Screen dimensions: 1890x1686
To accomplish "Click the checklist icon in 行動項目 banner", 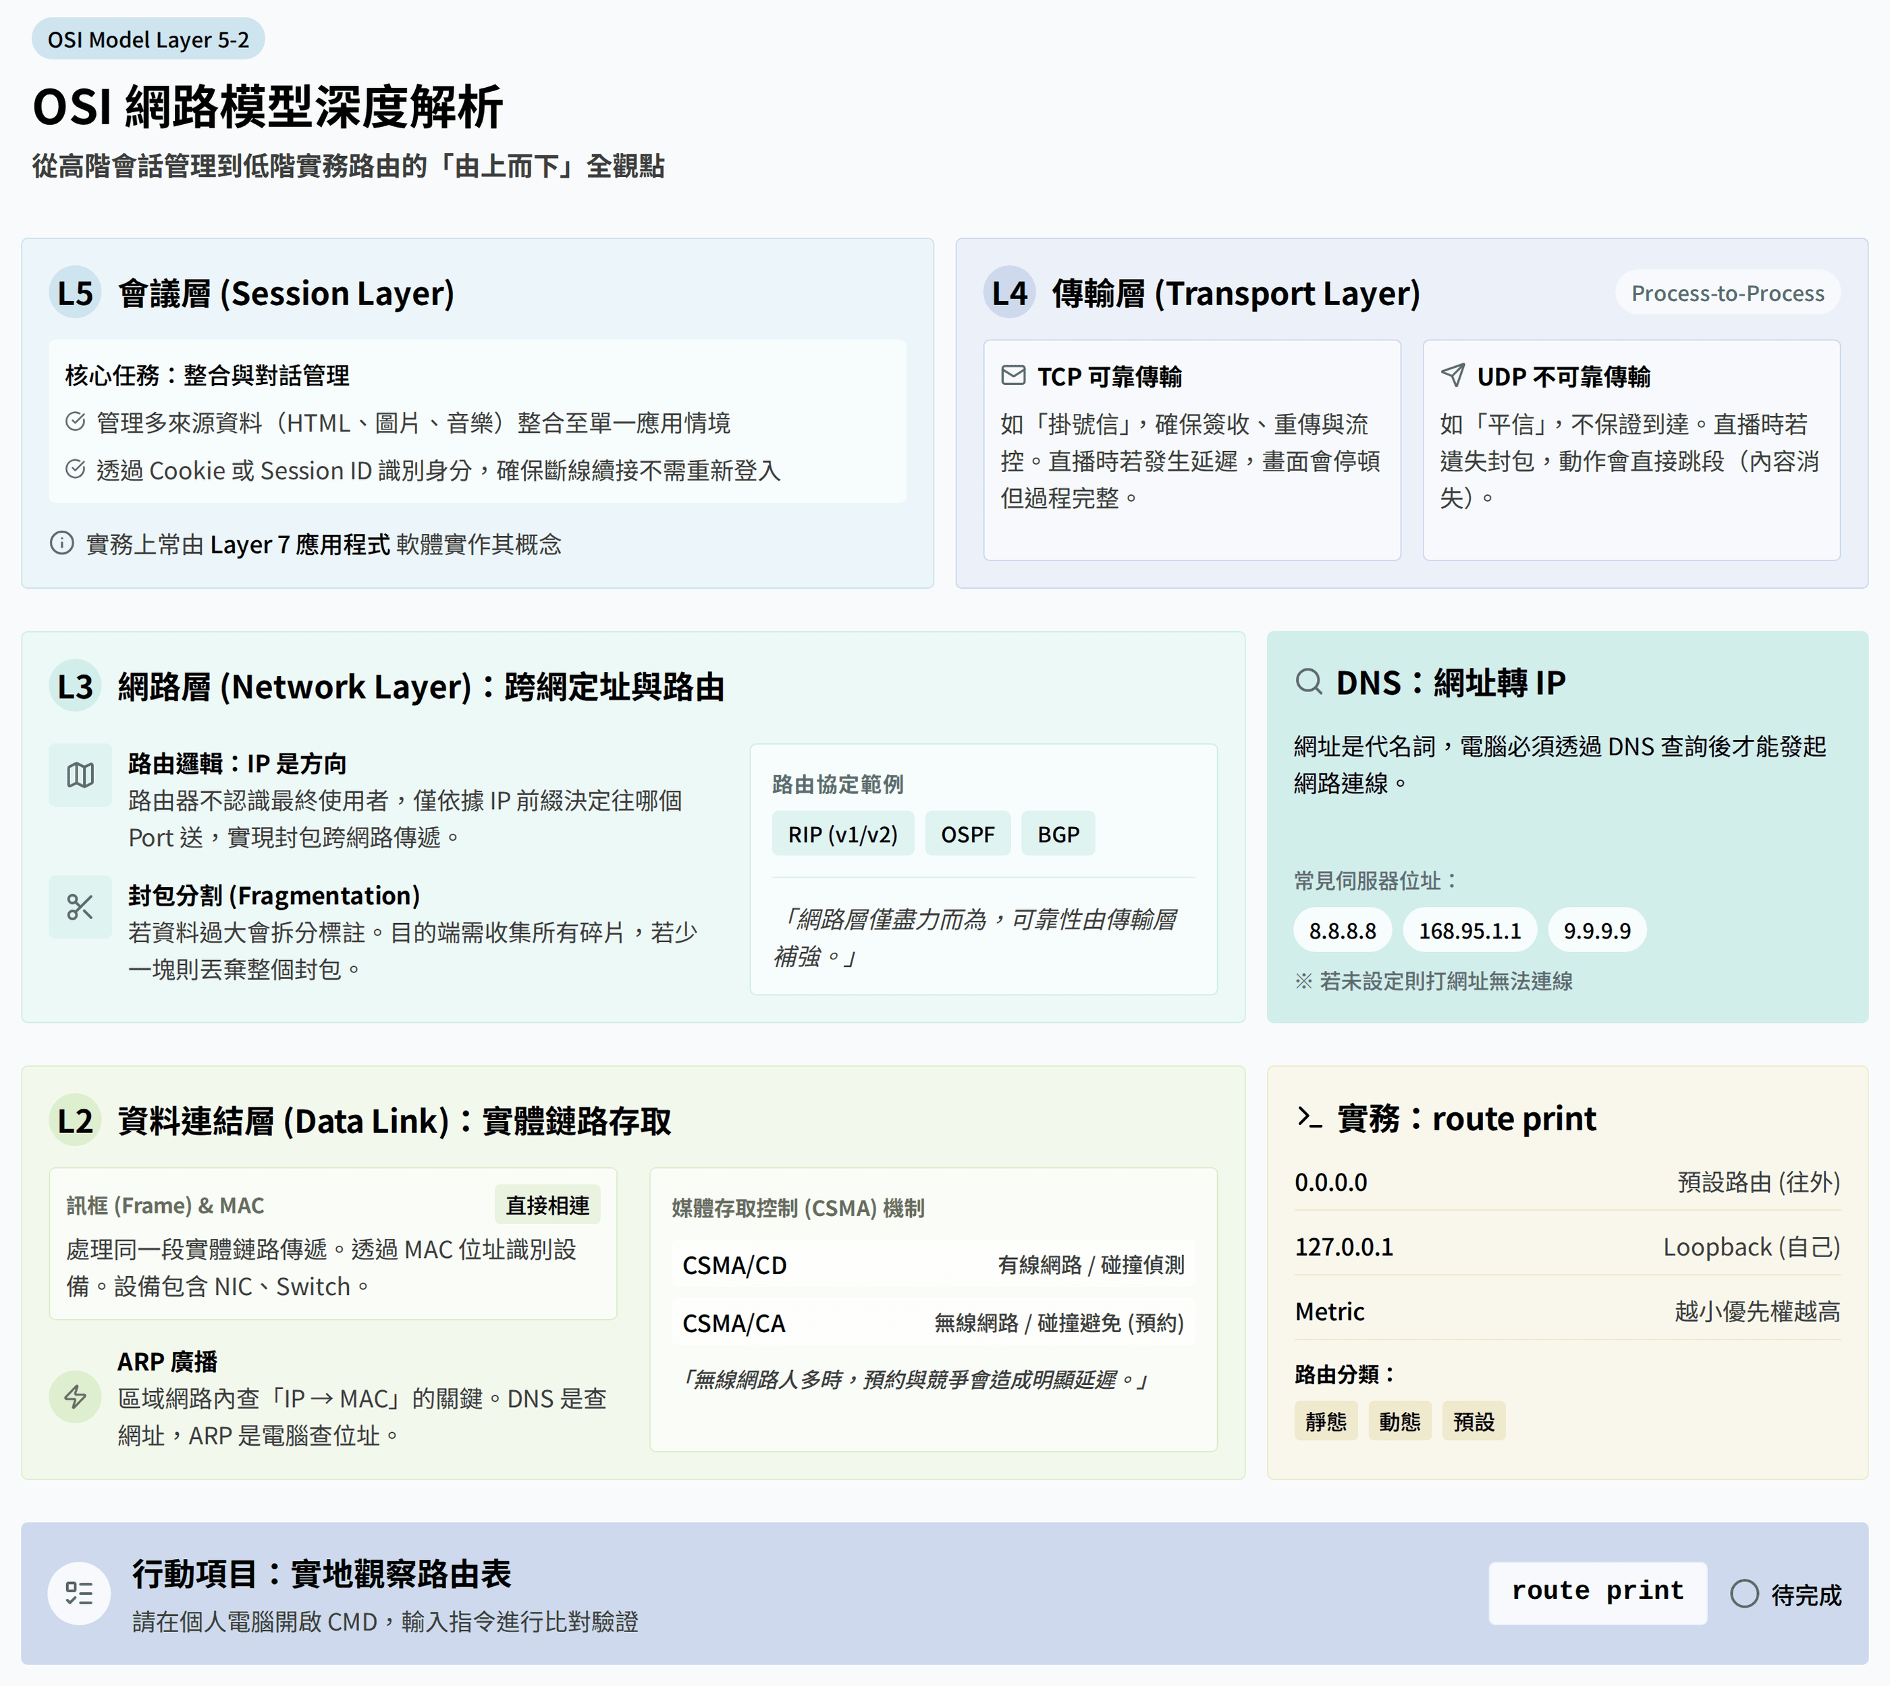I will pyautogui.click(x=79, y=1593).
